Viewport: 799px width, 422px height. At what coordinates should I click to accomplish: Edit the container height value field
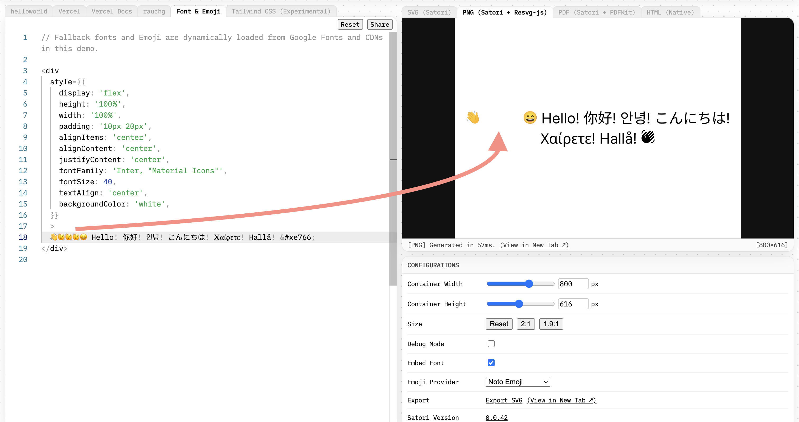point(573,304)
